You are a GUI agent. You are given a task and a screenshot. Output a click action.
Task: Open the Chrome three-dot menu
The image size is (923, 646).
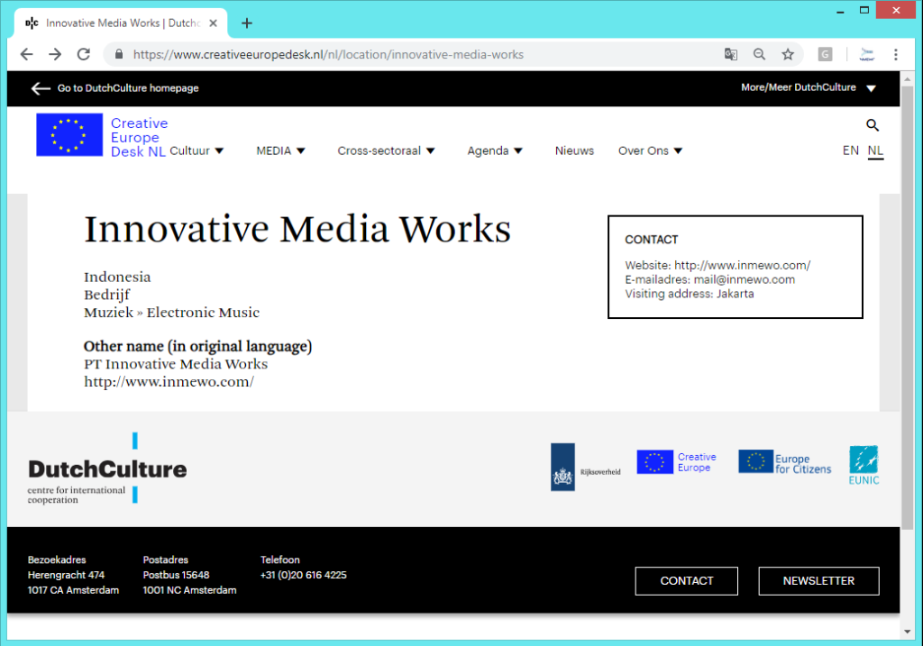(x=895, y=55)
